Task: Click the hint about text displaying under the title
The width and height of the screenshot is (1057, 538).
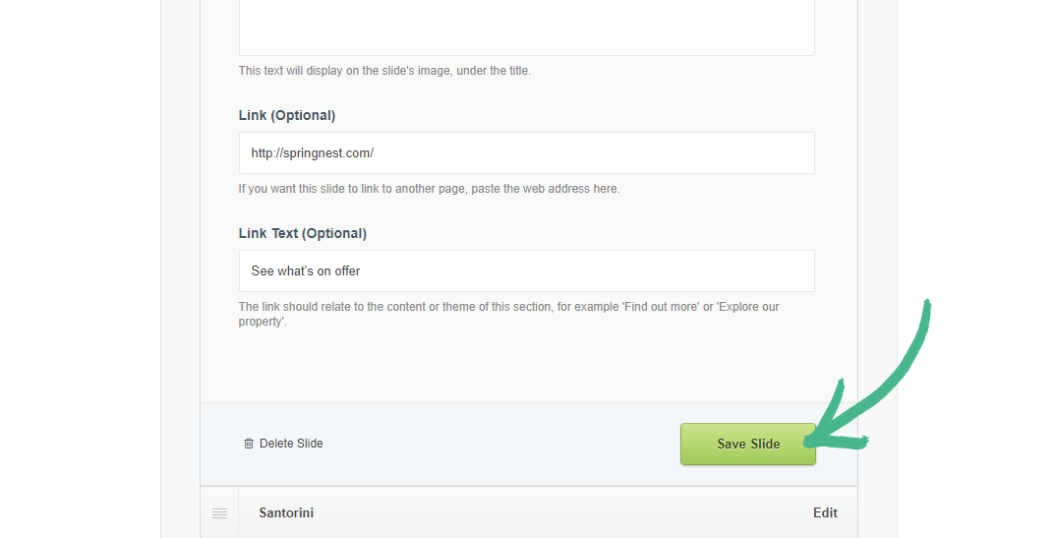Action: (x=384, y=71)
